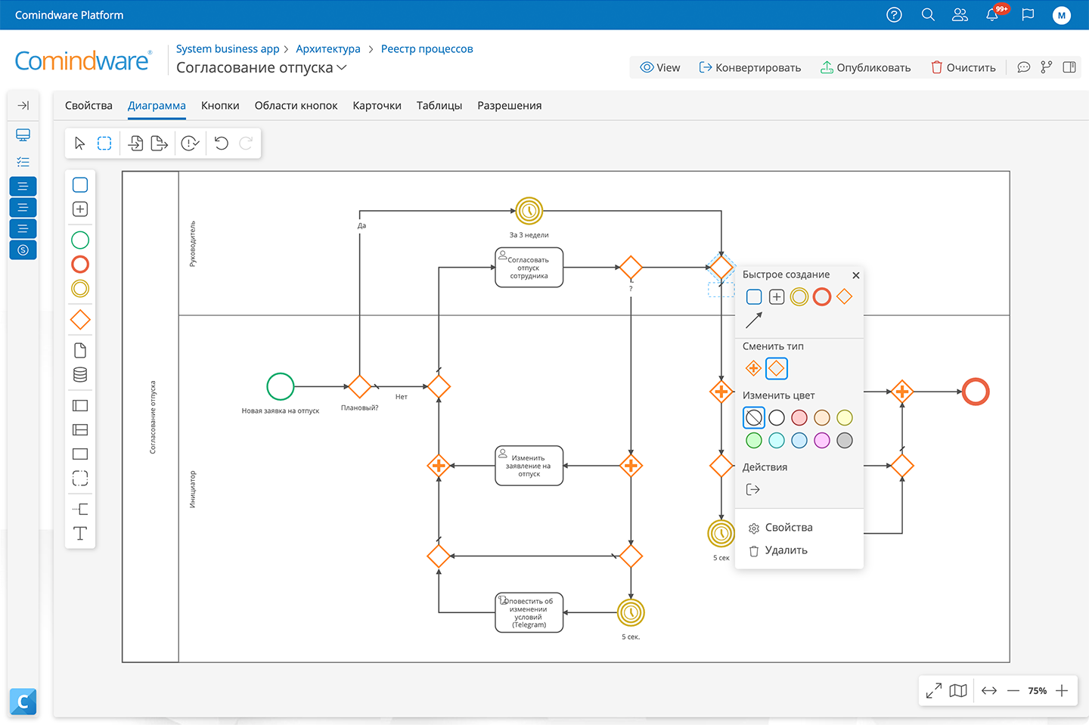Open notifications bell with 99+ badge
The width and height of the screenshot is (1089, 725).
tap(993, 14)
